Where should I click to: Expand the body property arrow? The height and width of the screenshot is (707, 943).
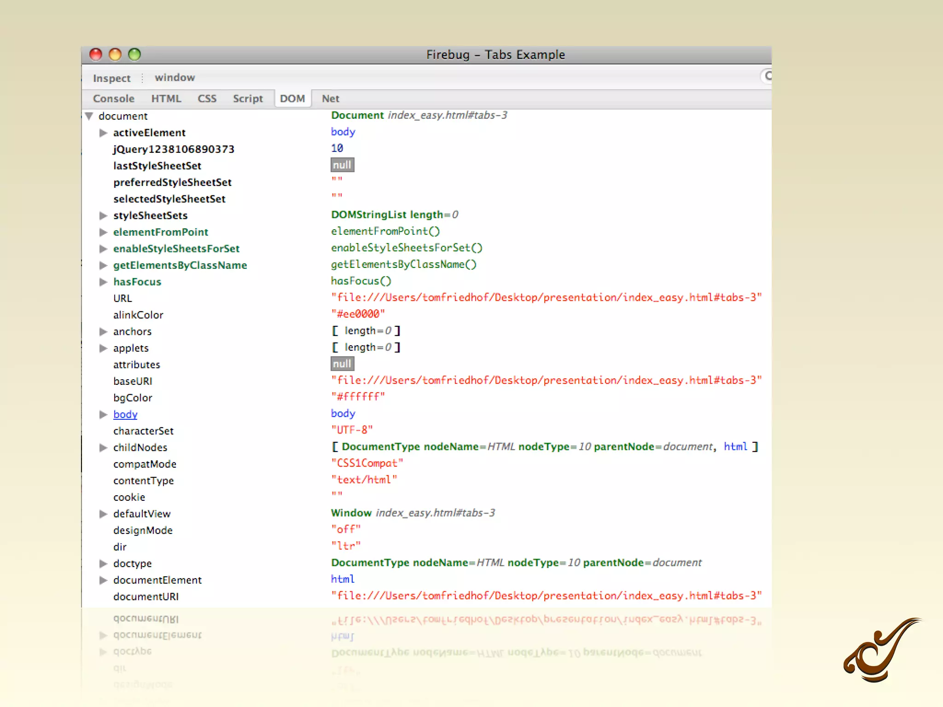[x=104, y=415]
